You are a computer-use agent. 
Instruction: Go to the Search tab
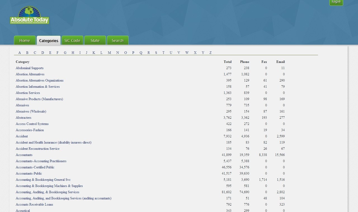pyautogui.click(x=117, y=41)
